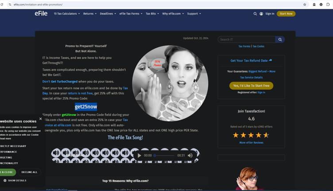Click the Tax Forms link under search
Viewport: 333px width, 191px height.
point(244,46)
